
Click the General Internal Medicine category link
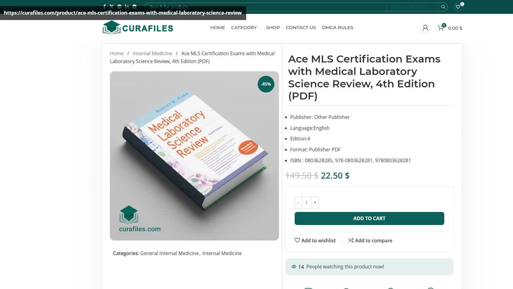(169, 253)
